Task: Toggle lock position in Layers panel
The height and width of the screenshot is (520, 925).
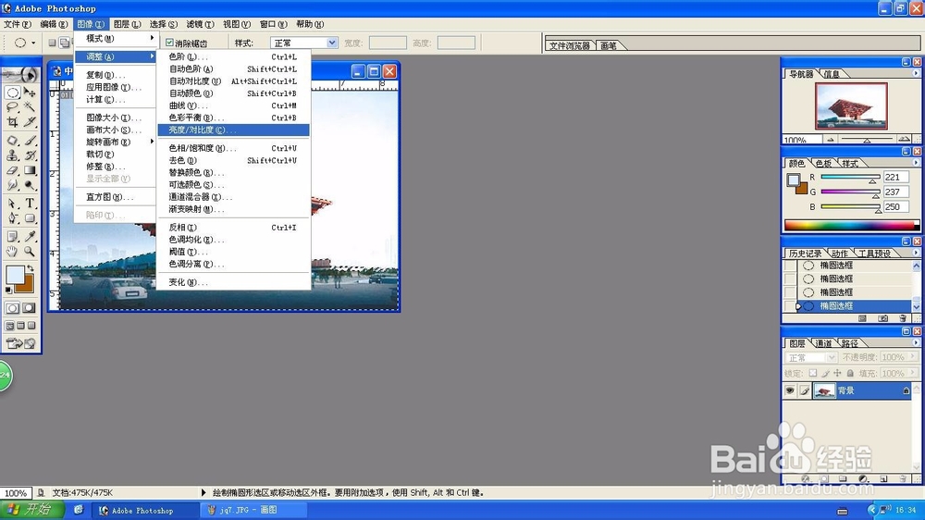Action: tap(837, 373)
